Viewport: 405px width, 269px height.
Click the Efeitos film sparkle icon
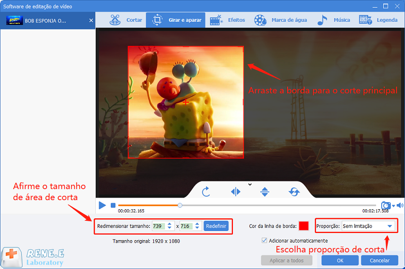click(x=216, y=20)
